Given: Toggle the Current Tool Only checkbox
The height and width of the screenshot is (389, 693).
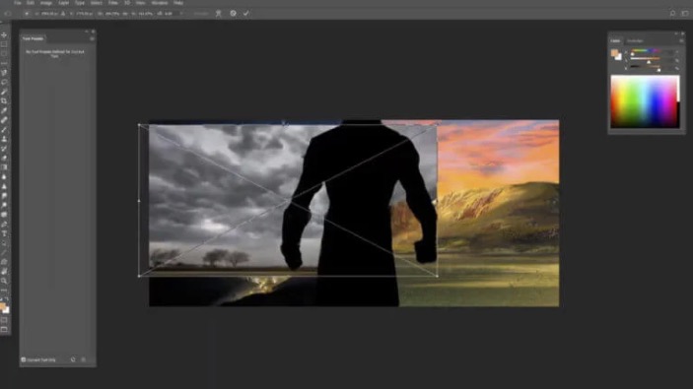Looking at the screenshot, I should [x=24, y=359].
